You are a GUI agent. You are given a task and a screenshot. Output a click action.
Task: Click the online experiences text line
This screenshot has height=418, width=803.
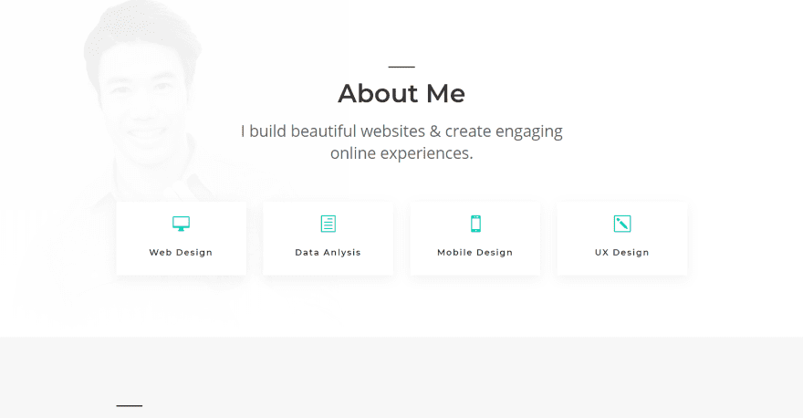coord(401,153)
